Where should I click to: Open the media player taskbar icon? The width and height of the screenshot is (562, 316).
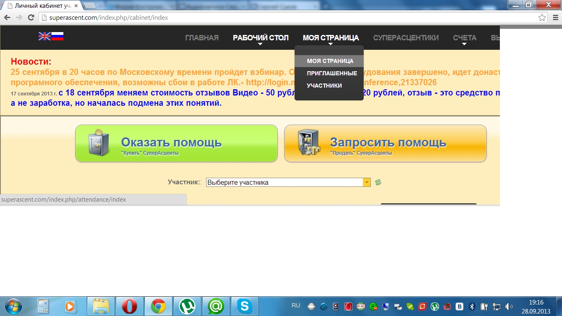tap(70, 306)
